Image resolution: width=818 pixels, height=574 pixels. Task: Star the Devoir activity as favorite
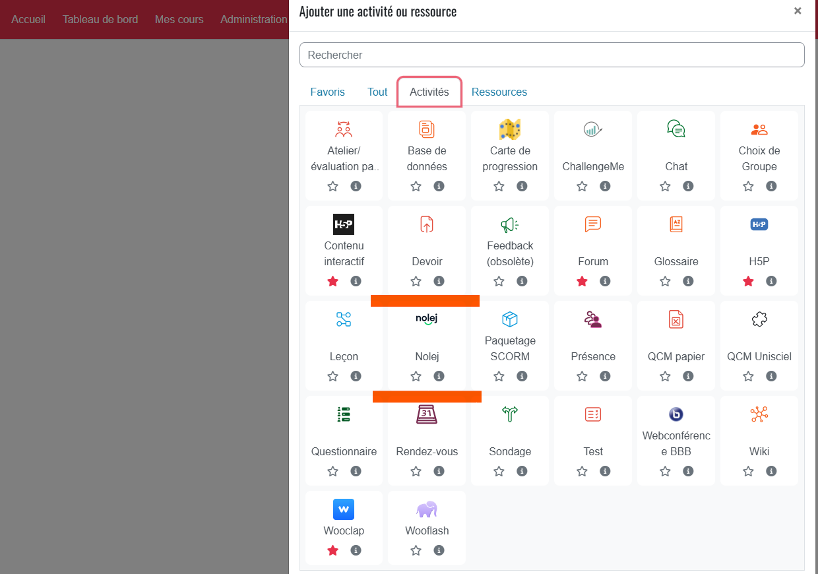(416, 281)
